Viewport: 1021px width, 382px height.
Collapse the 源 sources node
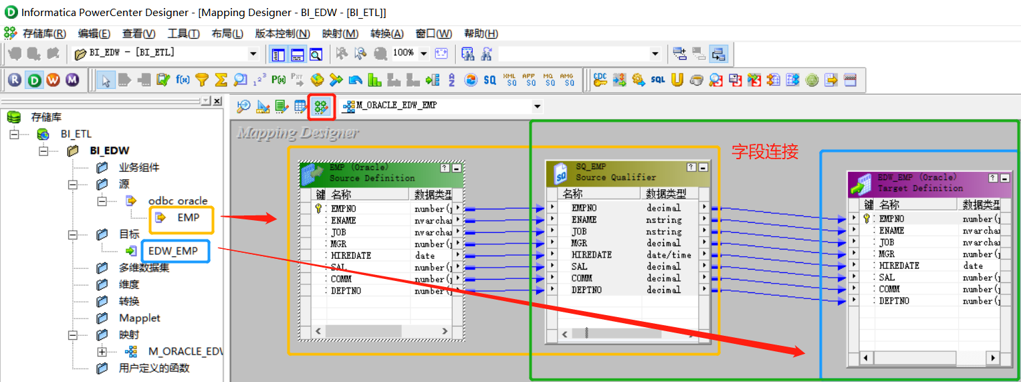73,184
